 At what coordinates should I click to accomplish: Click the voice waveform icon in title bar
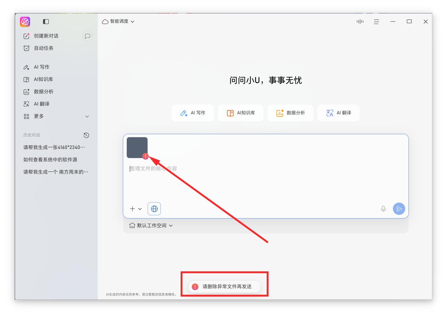point(360,22)
